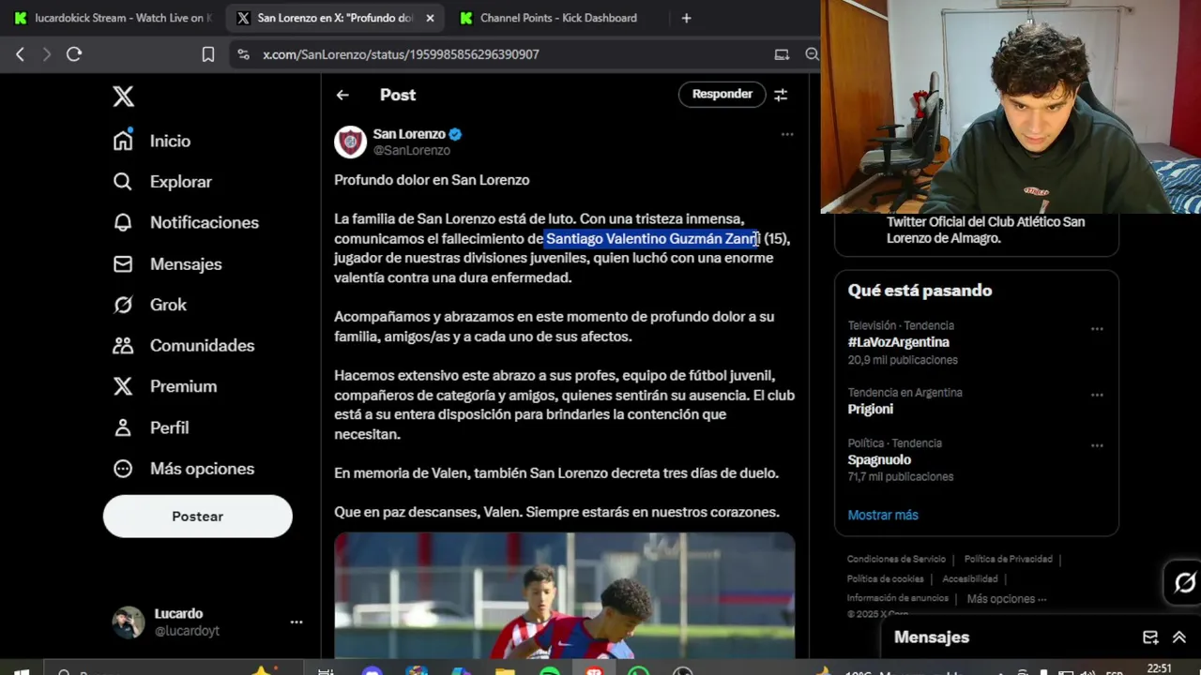Screen dimensions: 1201x675
Task: Bookmark this page in the browser
Action: (208, 54)
